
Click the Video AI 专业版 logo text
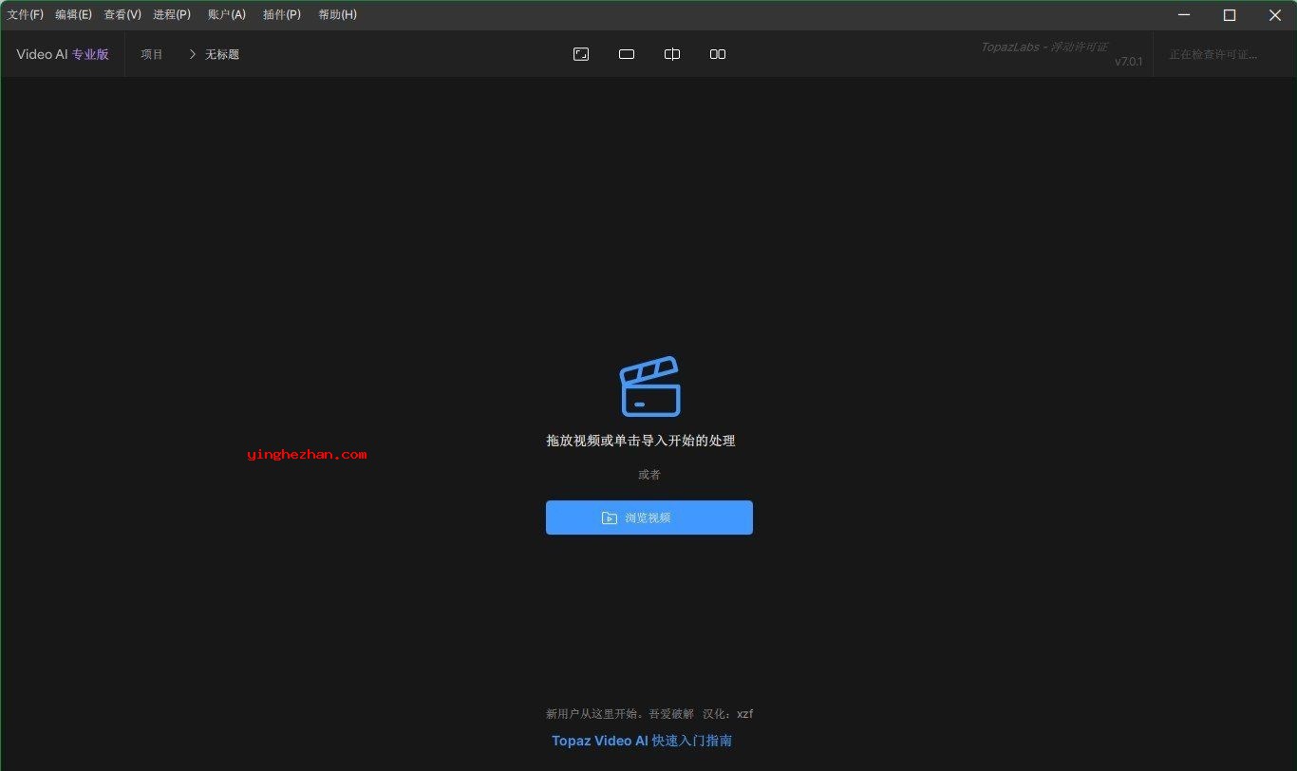(63, 54)
